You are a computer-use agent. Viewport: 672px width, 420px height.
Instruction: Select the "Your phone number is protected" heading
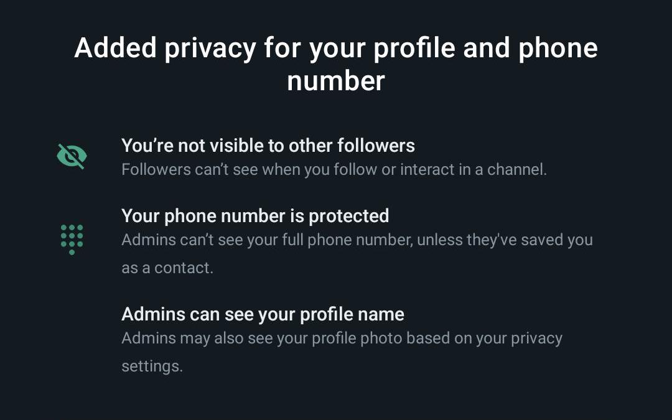click(x=255, y=216)
